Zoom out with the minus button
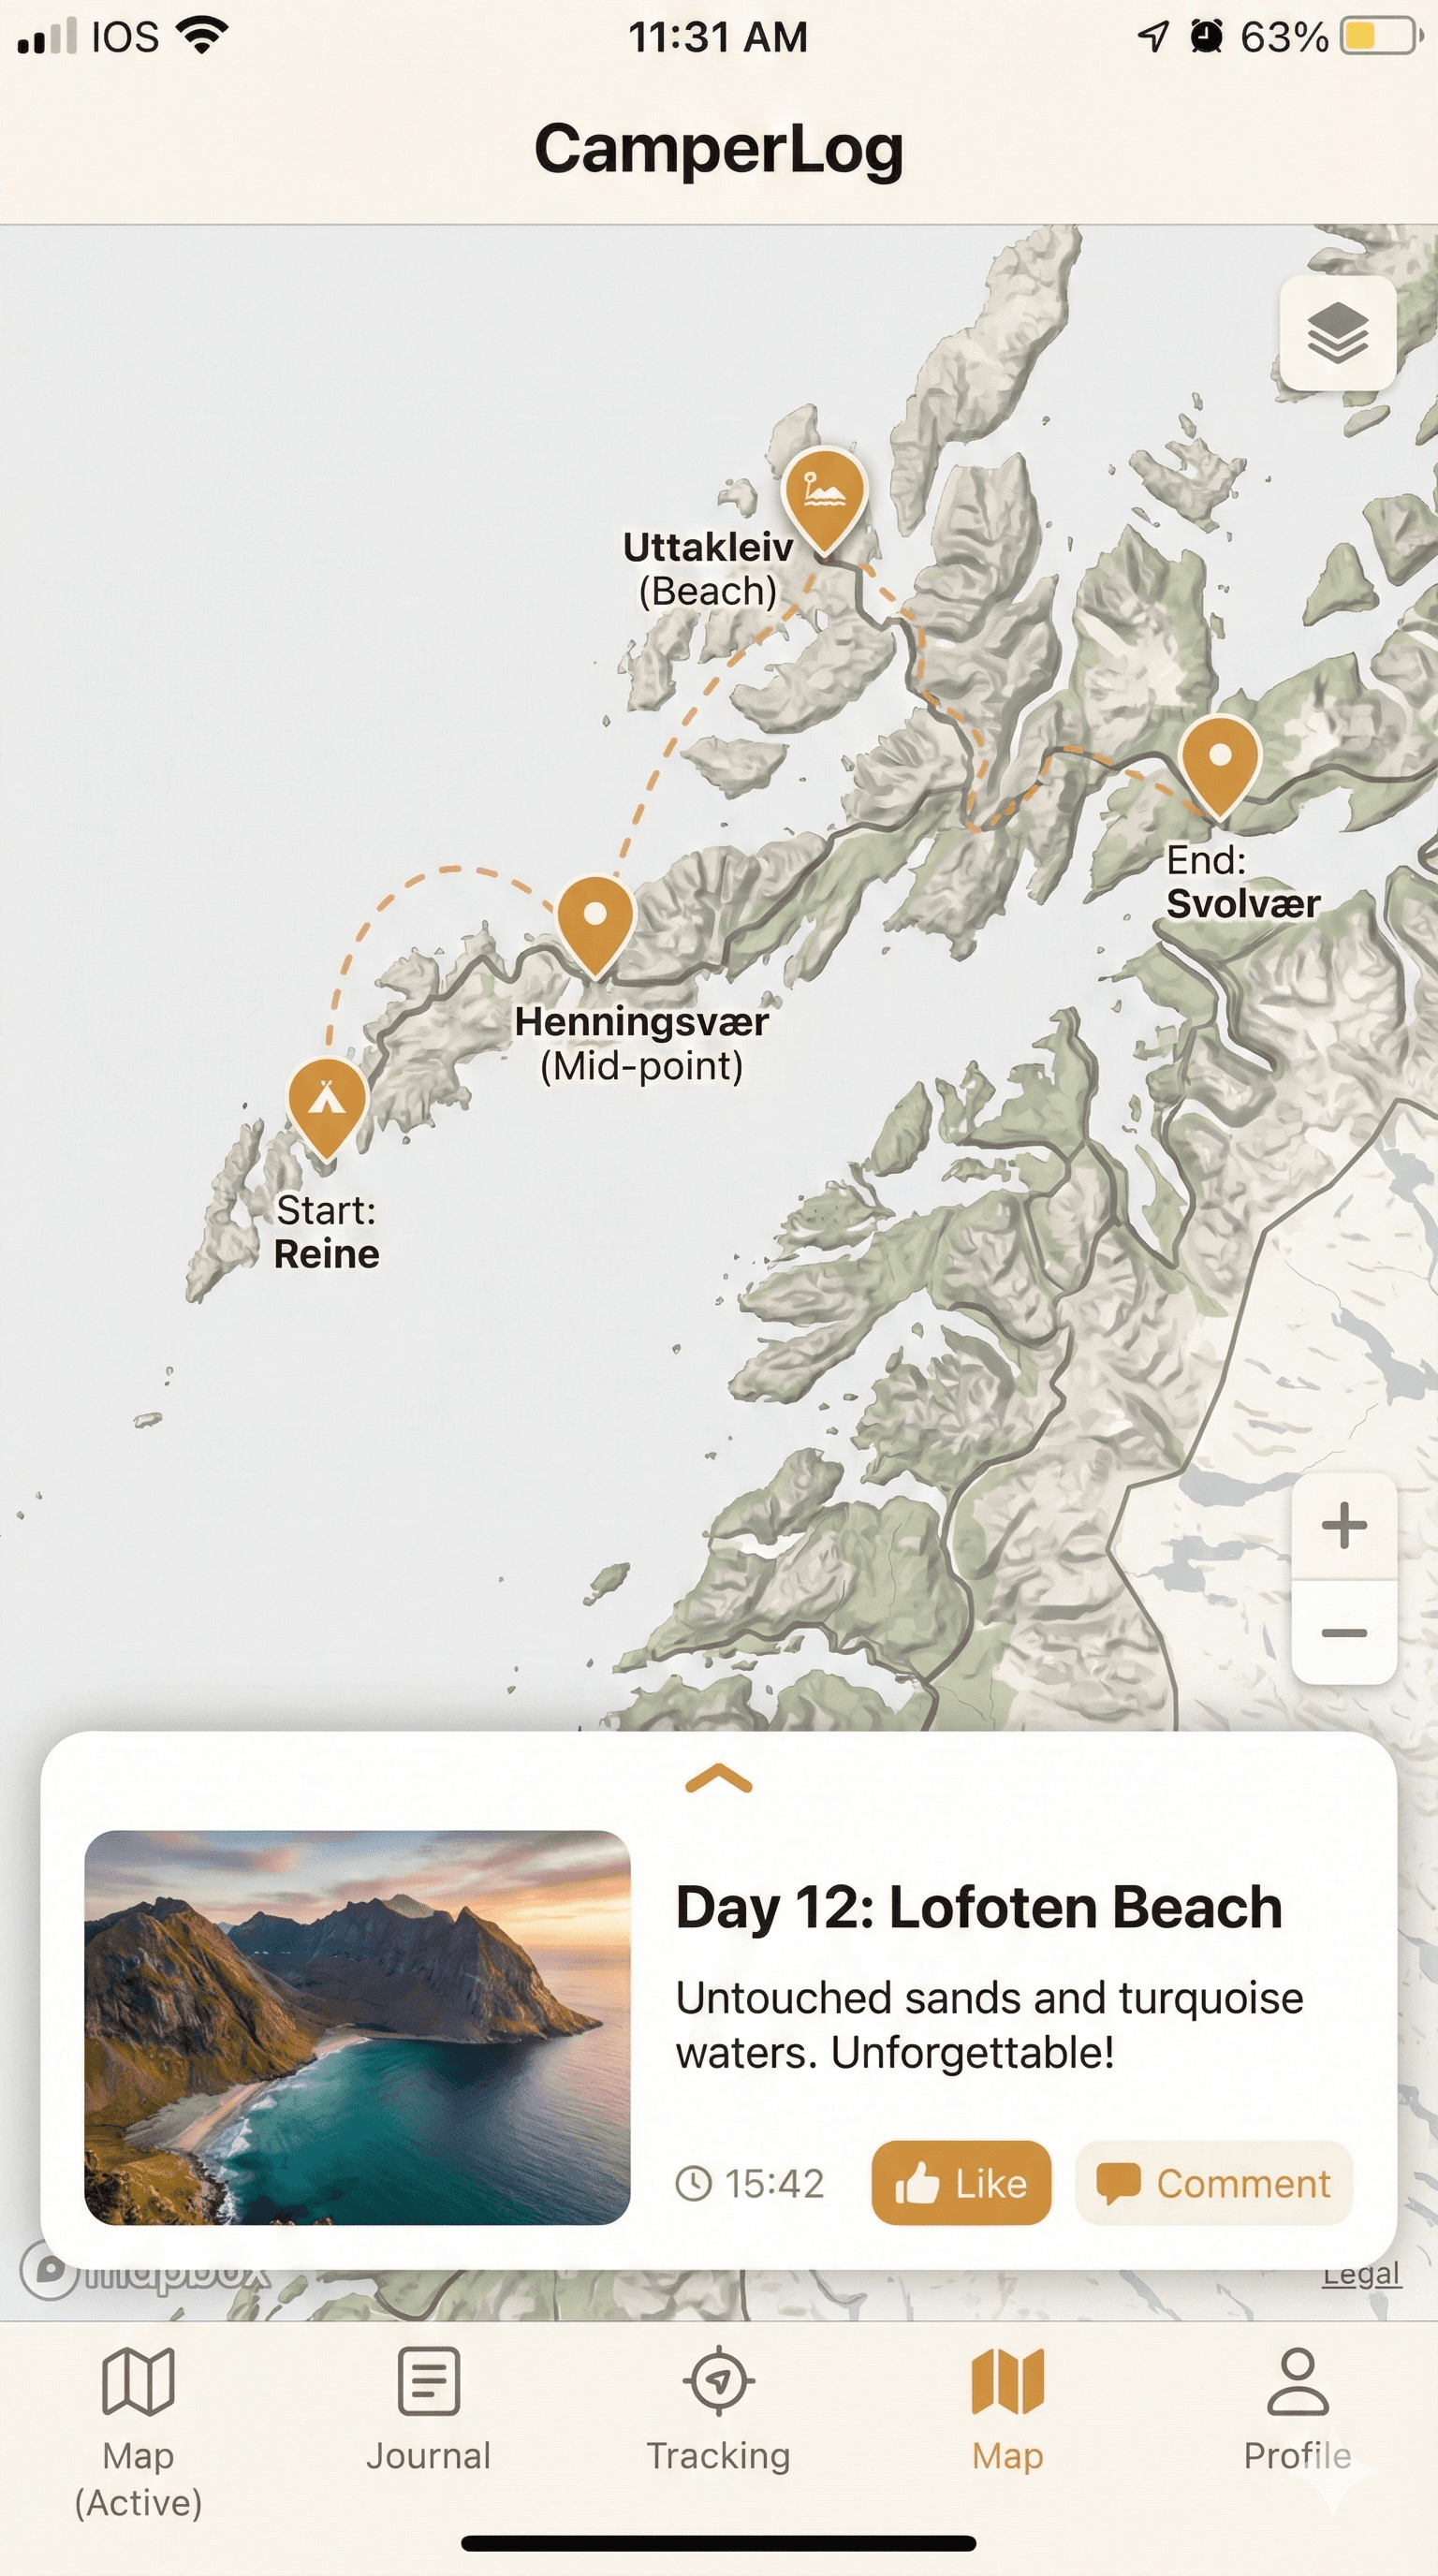Screen dimensions: 1438x2576 (x=1344, y=1633)
